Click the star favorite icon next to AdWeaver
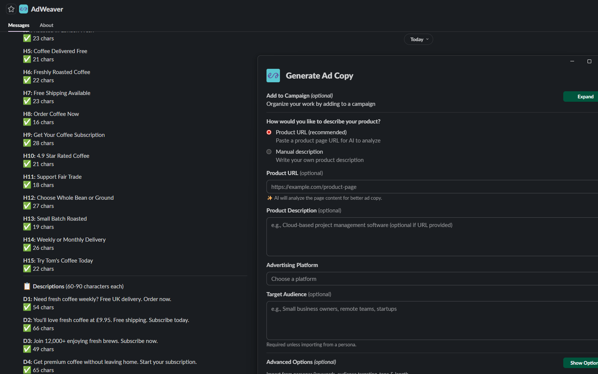 point(11,9)
